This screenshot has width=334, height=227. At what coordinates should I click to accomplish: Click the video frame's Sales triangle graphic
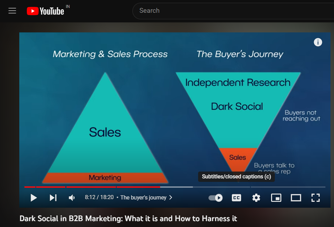click(x=105, y=132)
